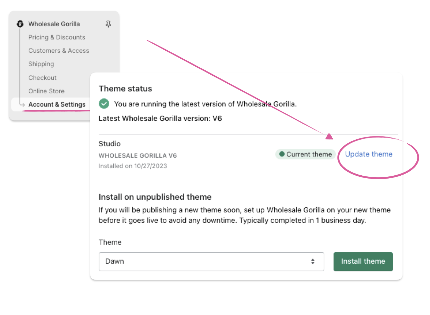
Task: Click the green dot in Current theme badge
Action: pos(282,154)
